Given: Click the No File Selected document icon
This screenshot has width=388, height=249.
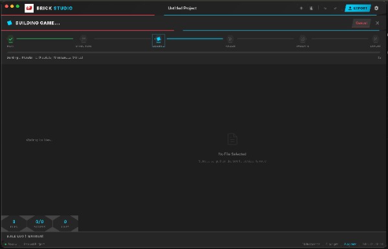Looking at the screenshot, I should [232, 139].
